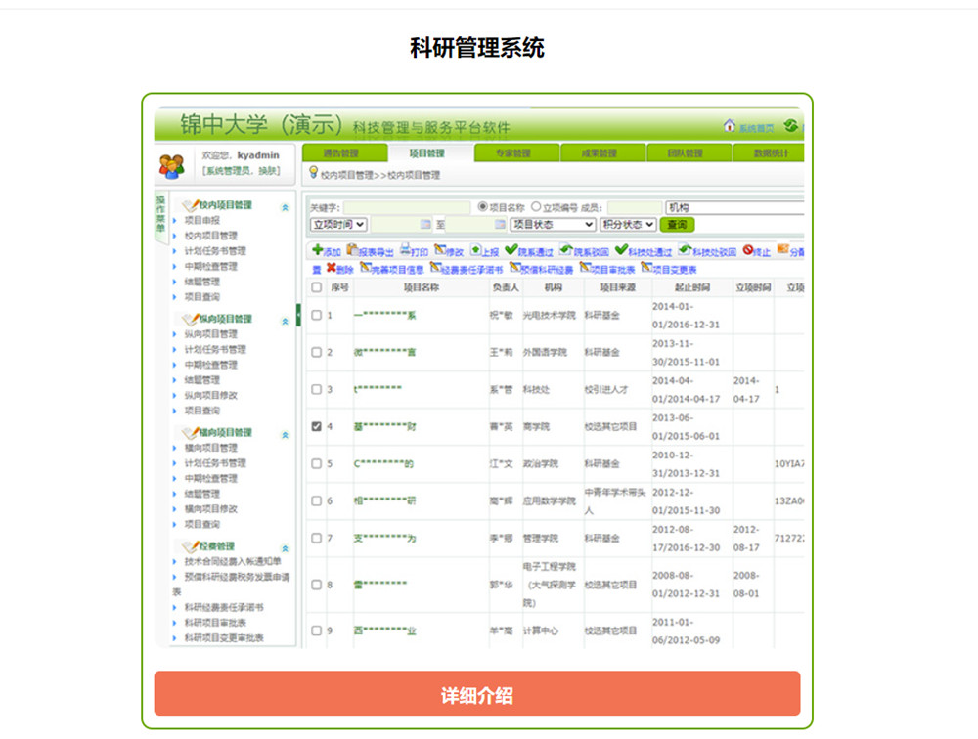This screenshot has height=739, width=978.
Task: Uncheck the checkbox for row 4
Action: (x=316, y=426)
